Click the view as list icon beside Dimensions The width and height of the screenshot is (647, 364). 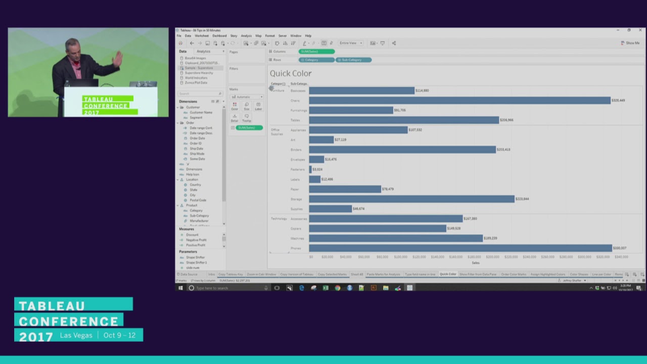tap(213, 101)
